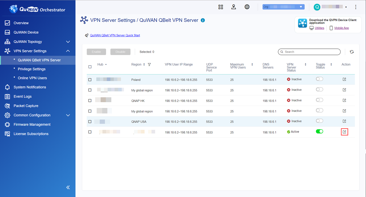Image resolution: width=366 pixels, height=197 pixels.
Task: Click the License Subscriptions sidebar icon
Action: (8, 134)
